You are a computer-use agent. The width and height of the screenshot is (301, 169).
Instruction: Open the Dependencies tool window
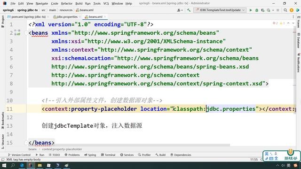(x=181, y=155)
